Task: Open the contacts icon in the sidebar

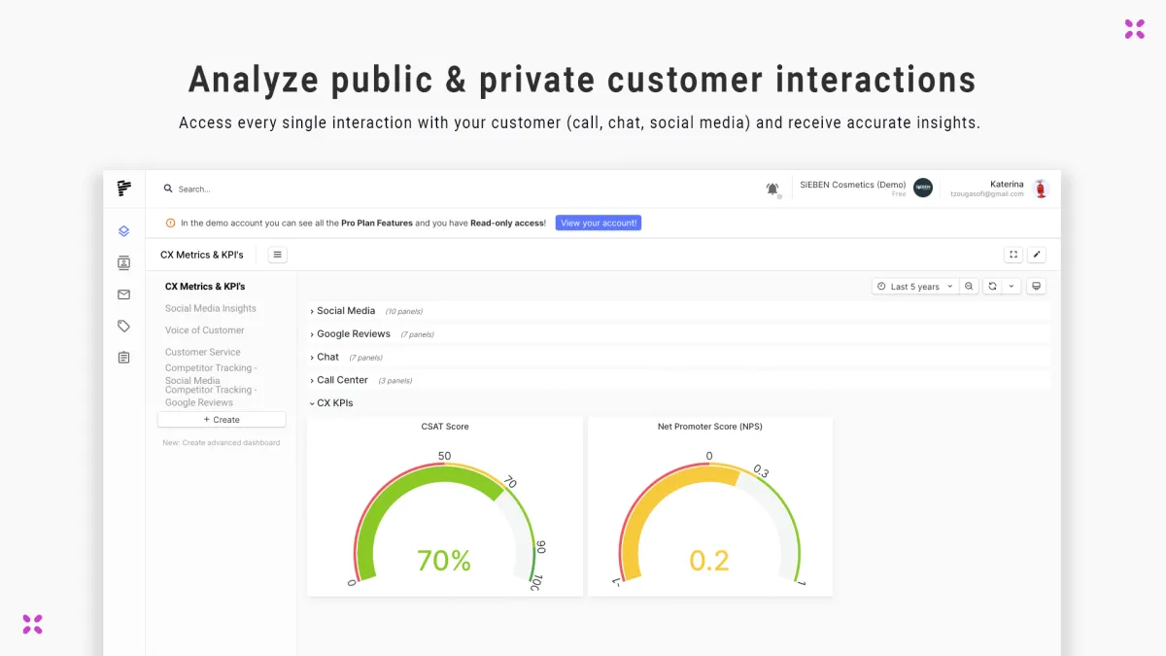Action: pos(123,262)
